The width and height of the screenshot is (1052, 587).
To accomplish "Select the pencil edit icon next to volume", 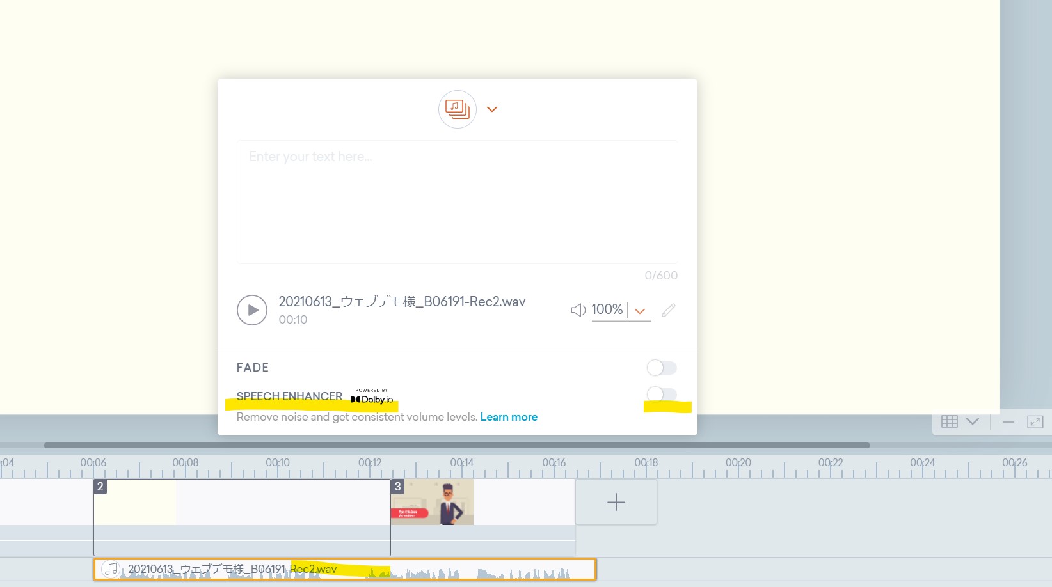I will 667,310.
